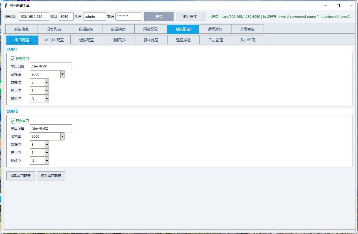Click the feather app icon in title bar
The width and height of the screenshot is (358, 234).
[6, 6]
